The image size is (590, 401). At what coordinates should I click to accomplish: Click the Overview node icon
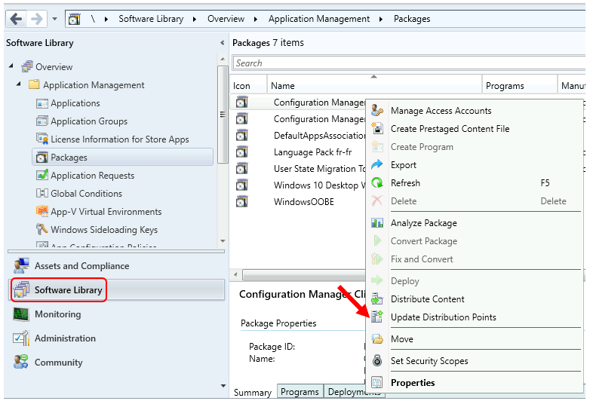coord(27,66)
